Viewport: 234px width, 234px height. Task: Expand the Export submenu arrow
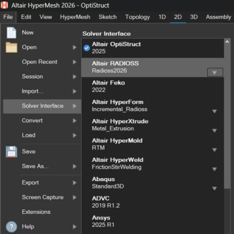point(74,183)
